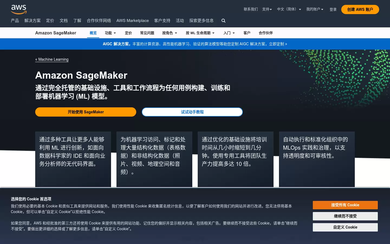Open the 文档 navigation item
Screen dimensions: 390x244
[x=64, y=21]
